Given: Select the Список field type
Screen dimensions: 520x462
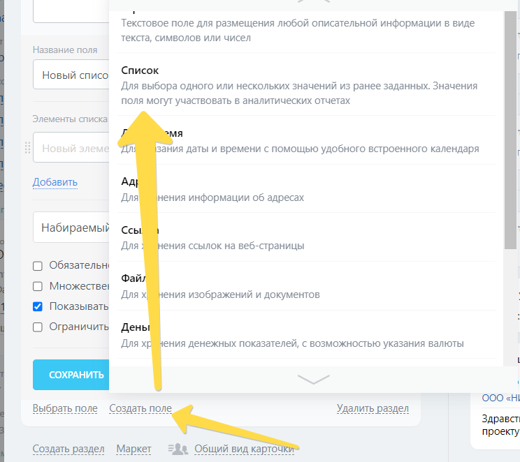Looking at the screenshot, I should [301, 85].
